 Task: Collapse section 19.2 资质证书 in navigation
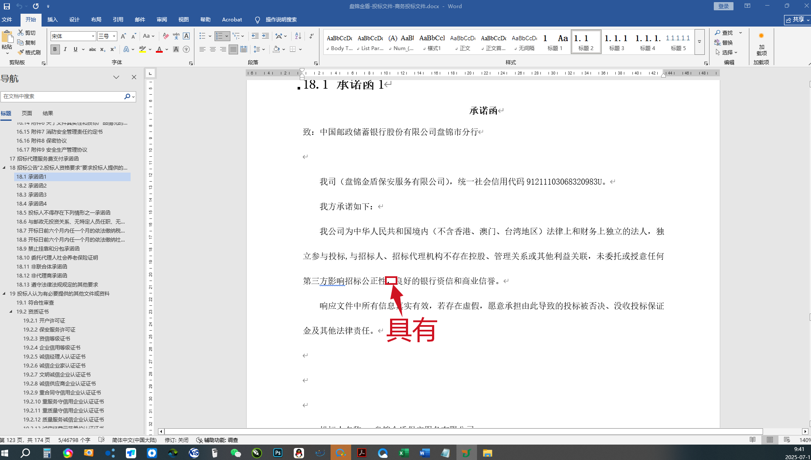pyautogui.click(x=11, y=311)
